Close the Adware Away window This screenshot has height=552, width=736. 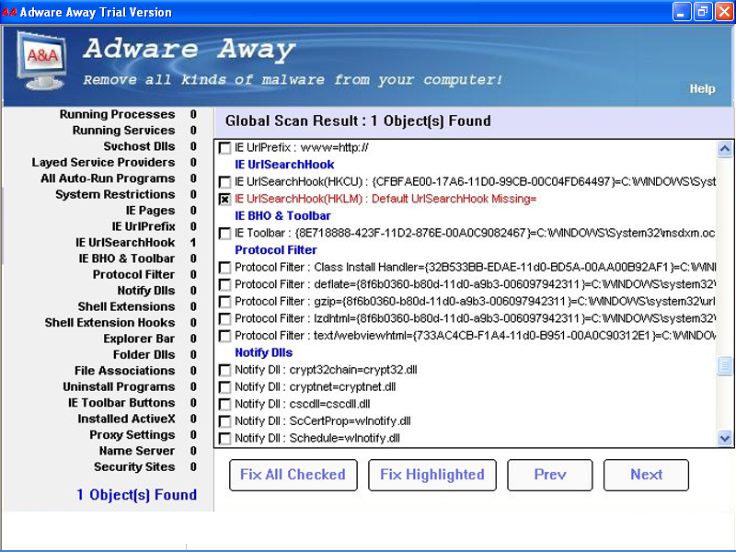[724, 12]
